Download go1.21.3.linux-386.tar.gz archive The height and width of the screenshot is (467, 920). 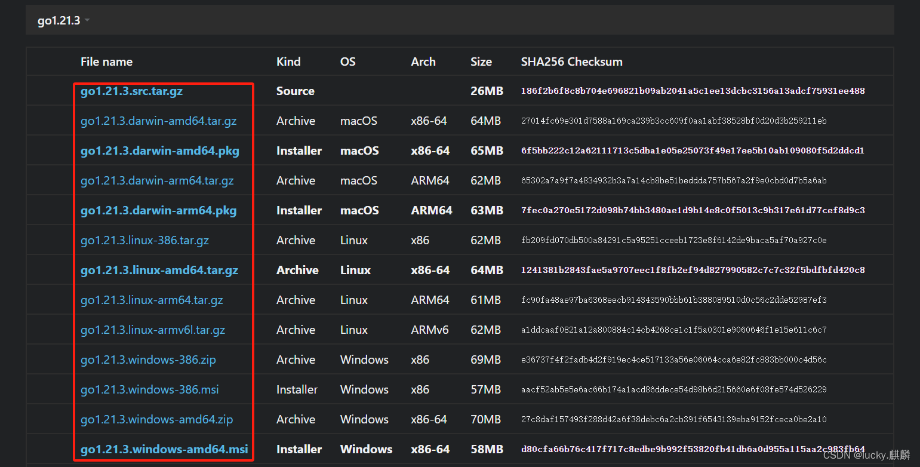(144, 241)
